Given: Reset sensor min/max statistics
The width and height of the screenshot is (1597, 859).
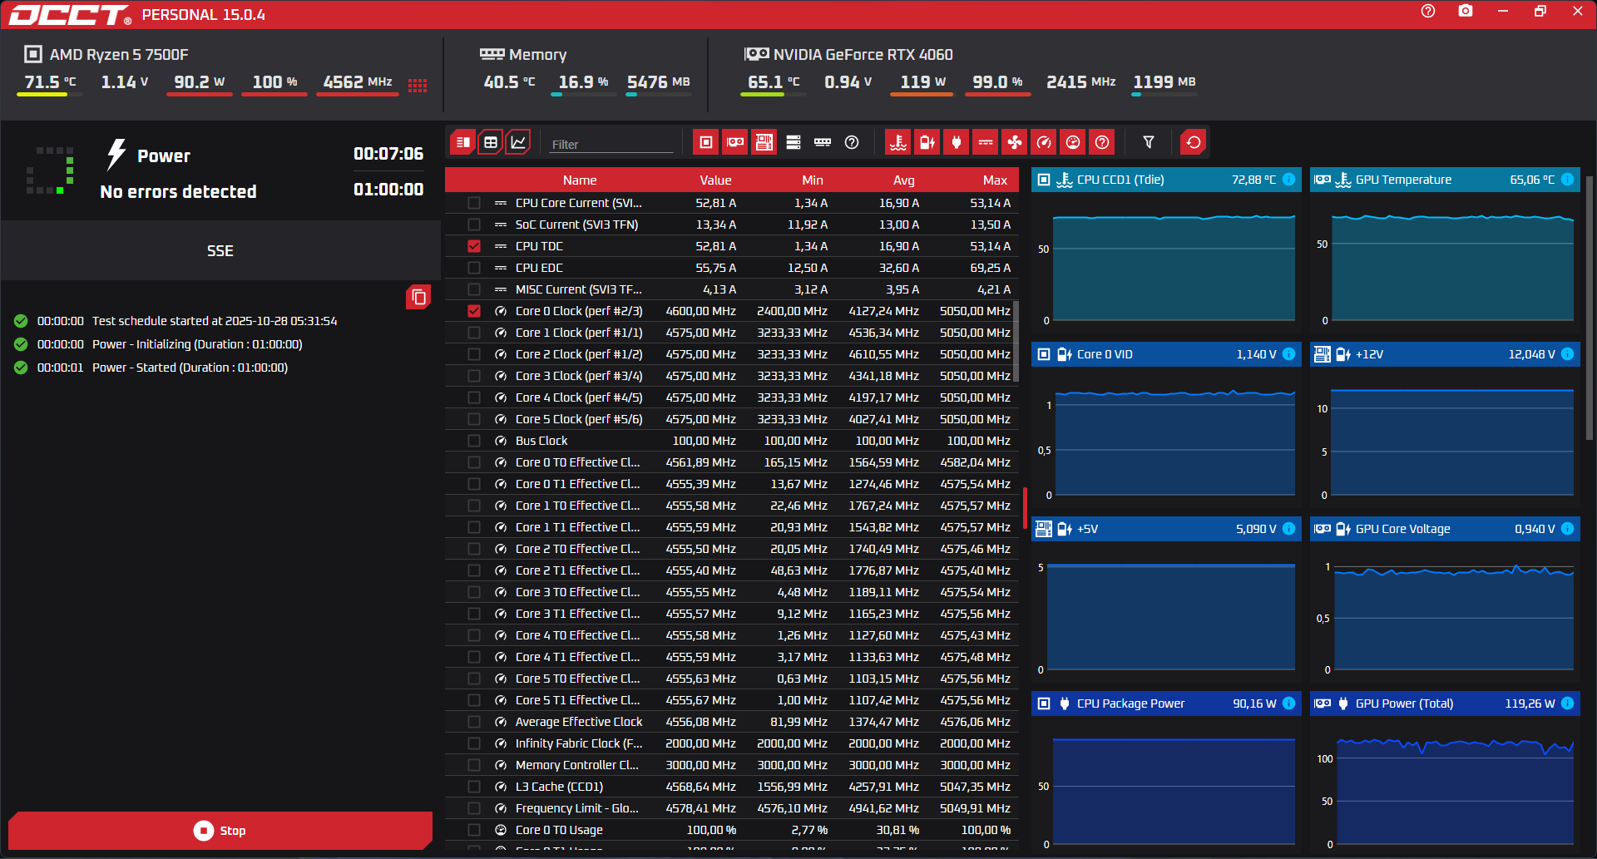Looking at the screenshot, I should pos(1194,142).
